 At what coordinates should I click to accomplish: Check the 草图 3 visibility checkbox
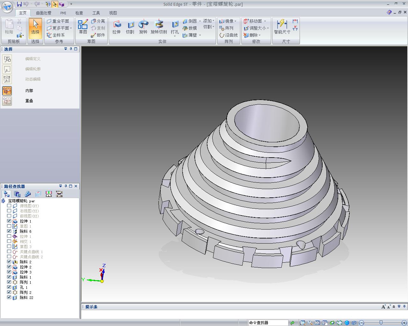coord(9,246)
